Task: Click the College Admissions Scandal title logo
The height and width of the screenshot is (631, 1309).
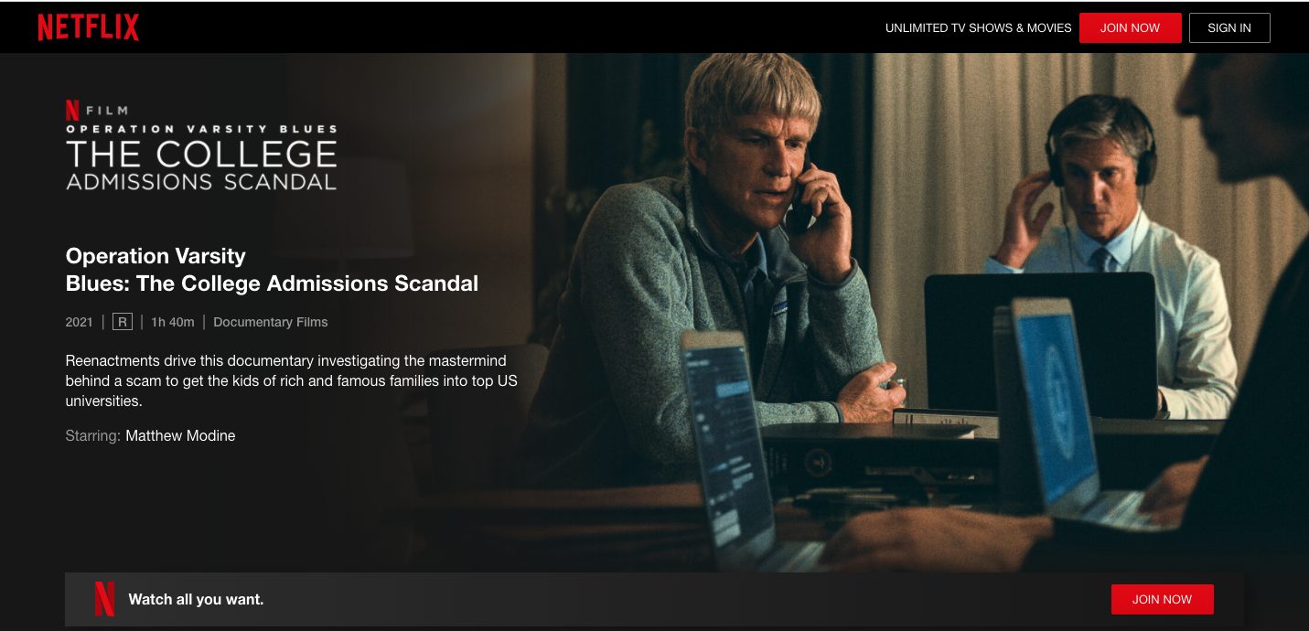Action: tap(201, 156)
